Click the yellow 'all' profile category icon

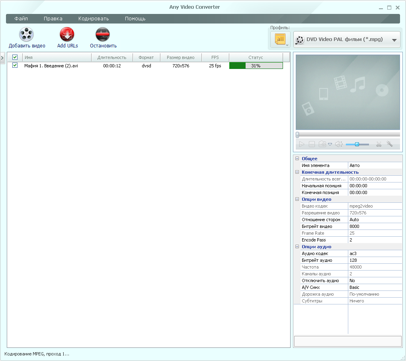tap(280, 39)
